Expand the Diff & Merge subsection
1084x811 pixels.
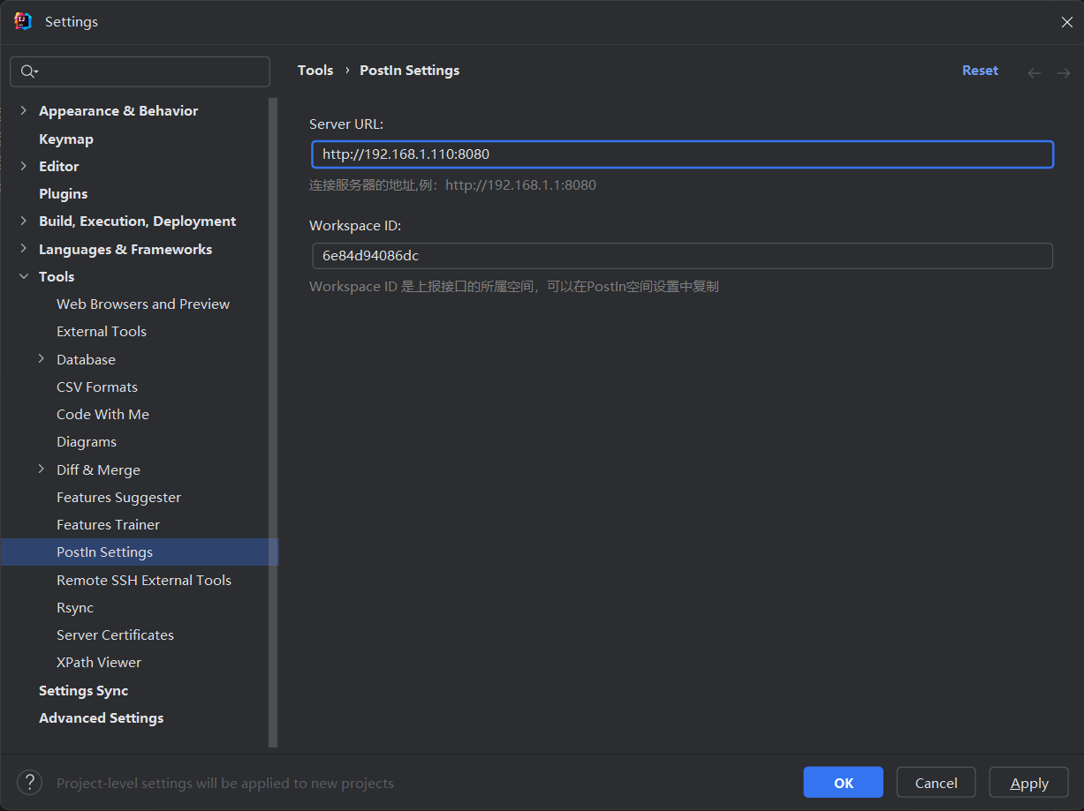coord(42,469)
